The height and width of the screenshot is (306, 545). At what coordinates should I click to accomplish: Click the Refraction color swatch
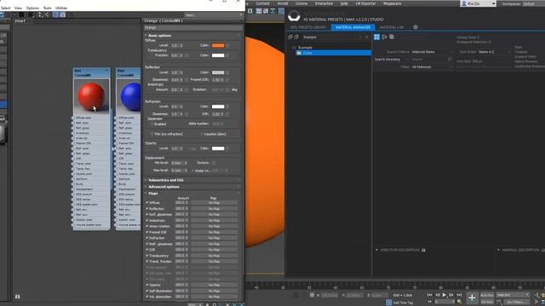tap(218, 106)
